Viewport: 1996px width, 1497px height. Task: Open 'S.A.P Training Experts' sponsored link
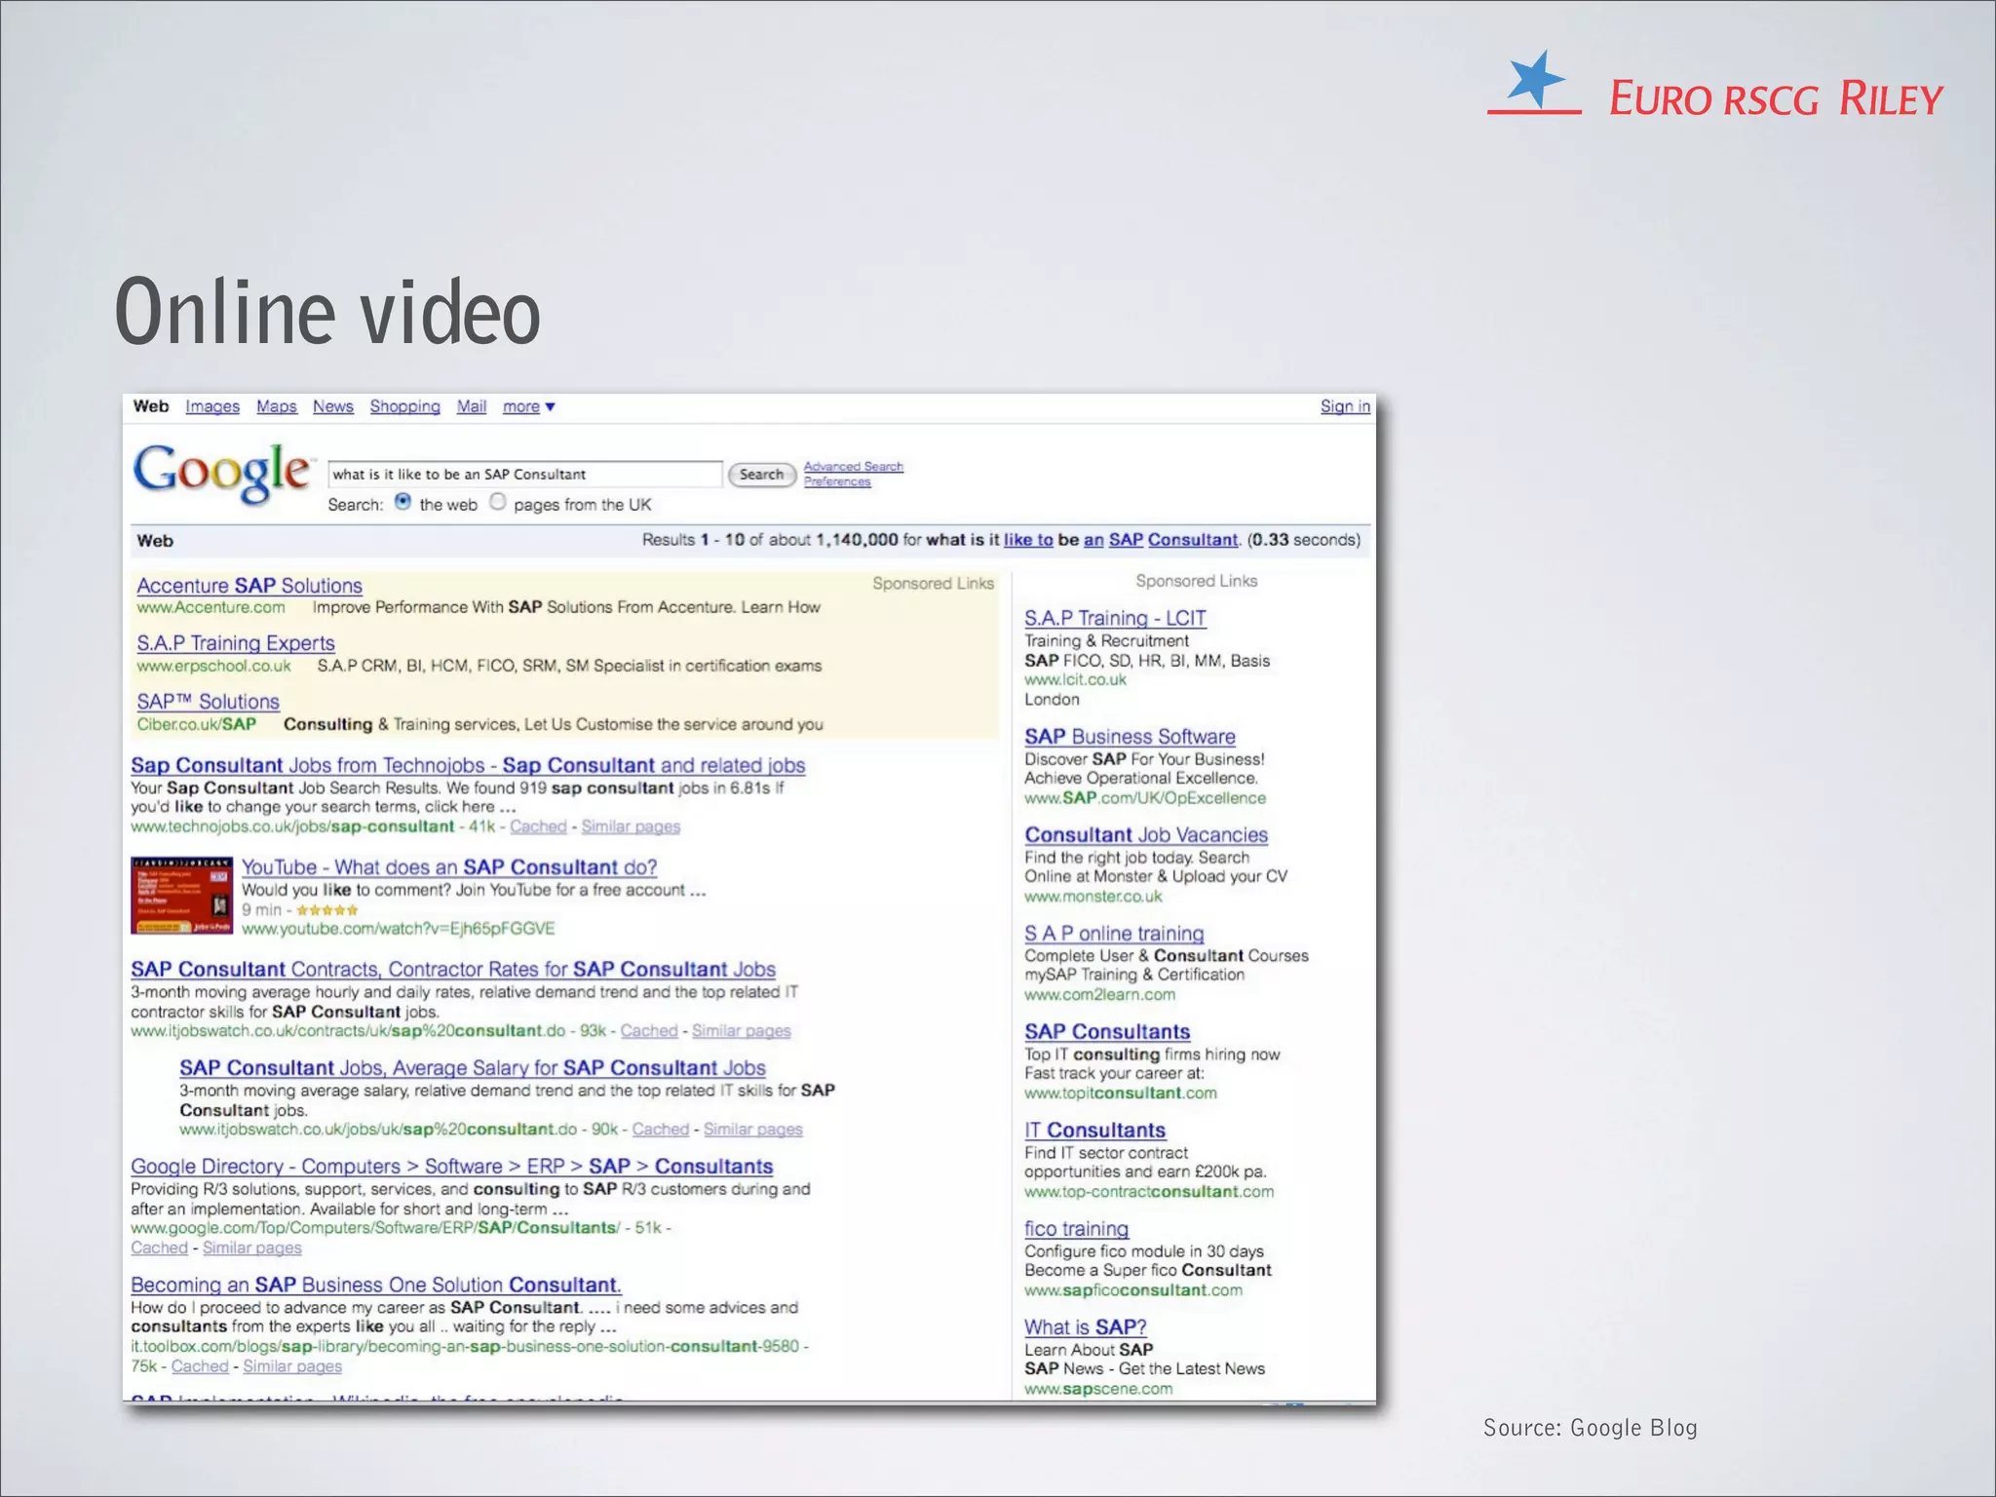236,643
